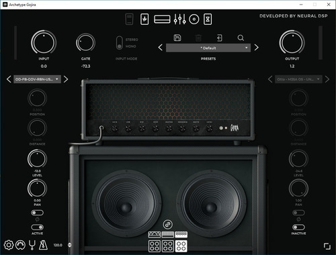Click the window resize icon at bottom right
This screenshot has width=336, height=255.
pyautogui.click(x=327, y=246)
